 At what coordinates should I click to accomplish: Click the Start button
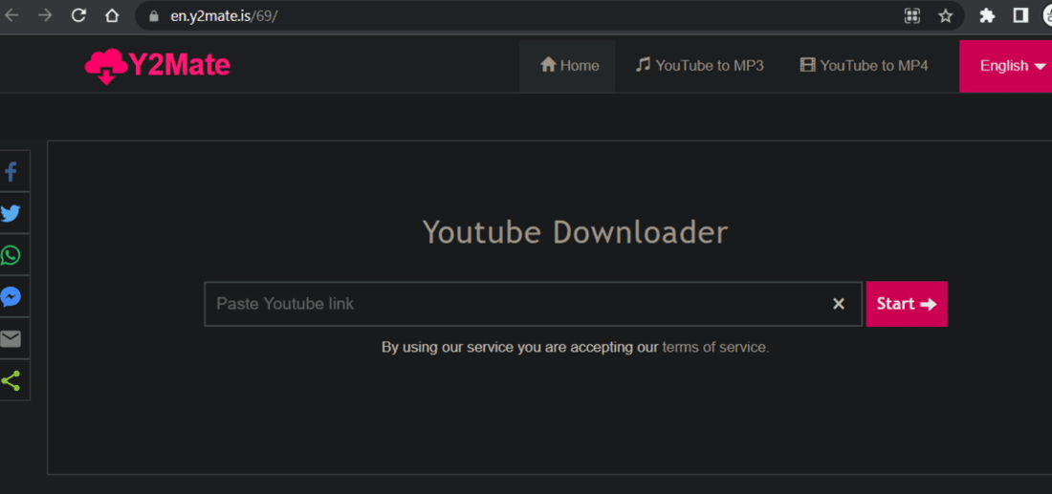click(907, 304)
